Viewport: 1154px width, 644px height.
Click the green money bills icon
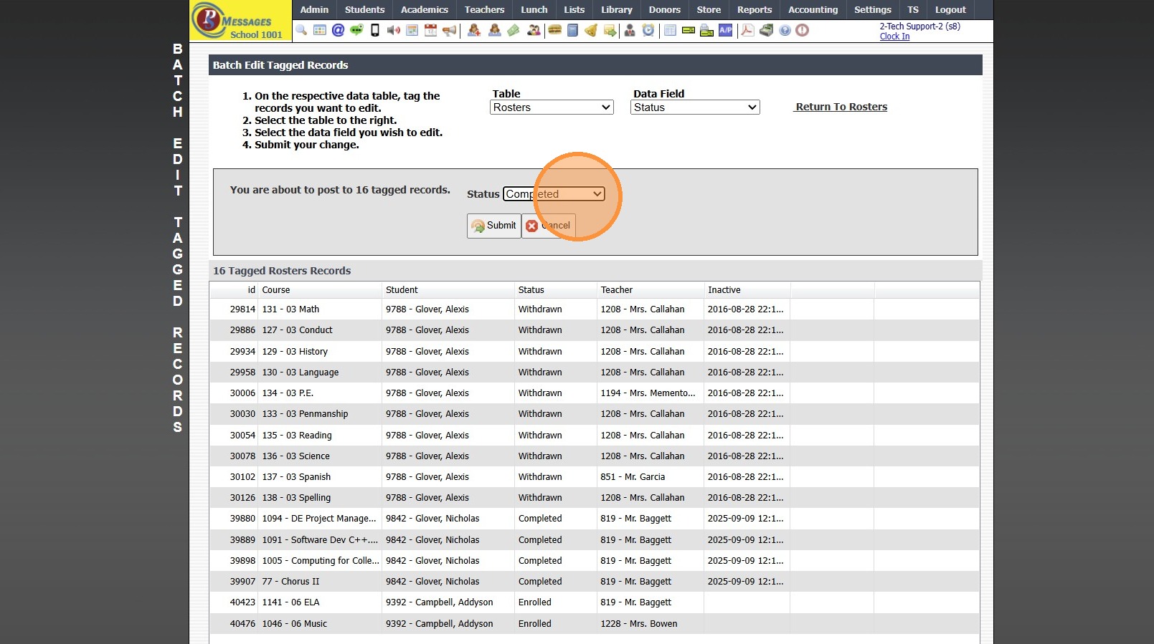514,30
